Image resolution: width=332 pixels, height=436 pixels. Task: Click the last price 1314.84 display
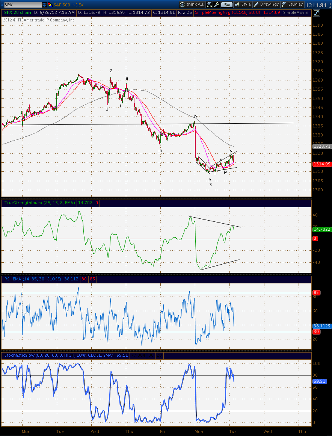[316, 5]
